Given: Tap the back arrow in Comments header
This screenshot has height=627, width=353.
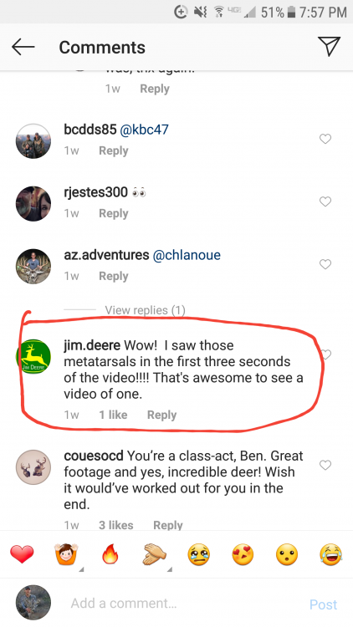Looking at the screenshot, I should tap(23, 47).
